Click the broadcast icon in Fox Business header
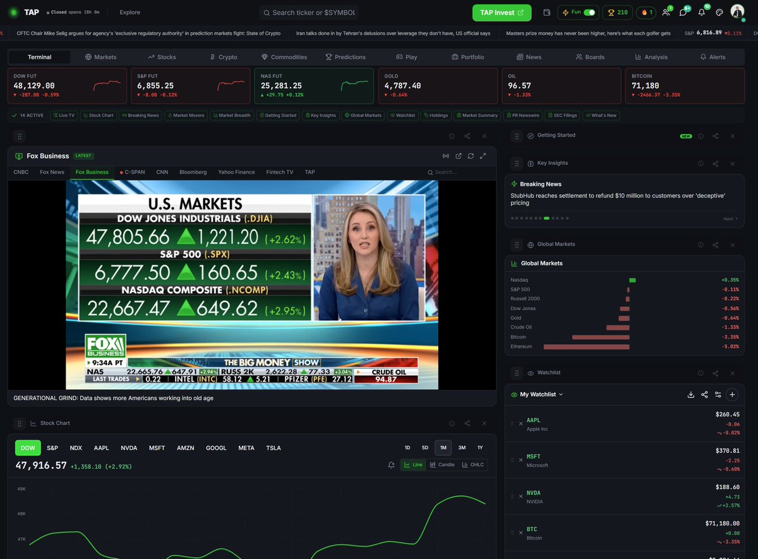Viewport: 758px width, 559px height. [446, 156]
